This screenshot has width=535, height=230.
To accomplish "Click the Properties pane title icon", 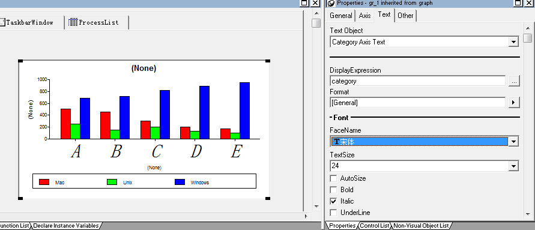I will pos(331,3).
